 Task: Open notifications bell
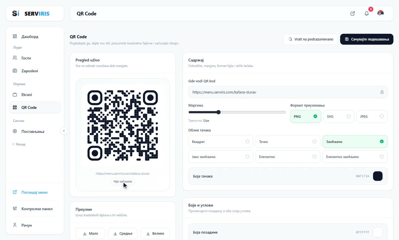point(367,13)
